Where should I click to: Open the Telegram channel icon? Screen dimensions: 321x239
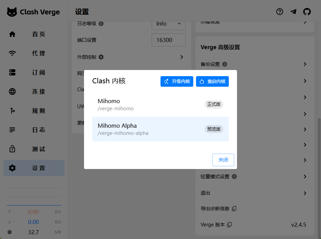click(293, 12)
